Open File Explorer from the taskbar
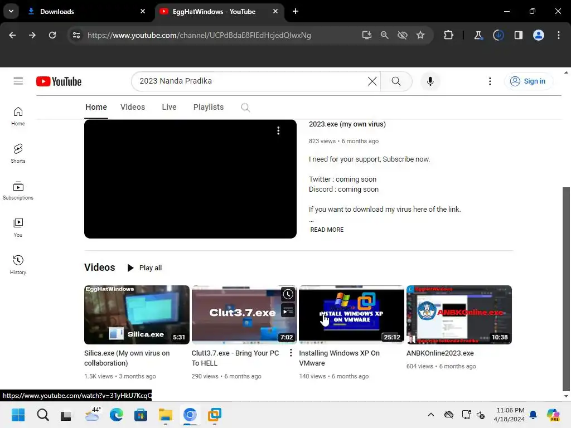This screenshot has height=428, width=571. [165, 415]
